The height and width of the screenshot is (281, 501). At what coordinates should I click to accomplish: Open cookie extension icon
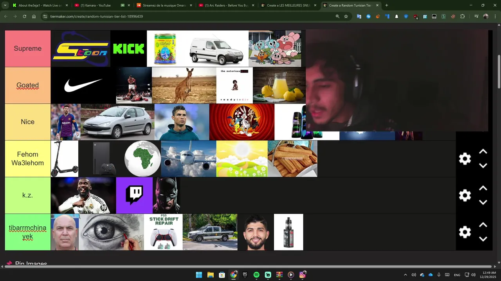[x=453, y=16]
